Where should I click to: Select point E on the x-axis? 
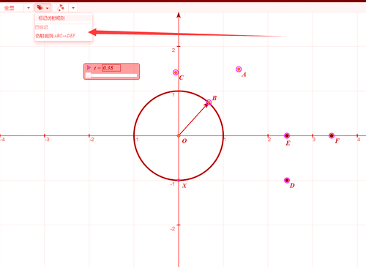click(x=287, y=135)
